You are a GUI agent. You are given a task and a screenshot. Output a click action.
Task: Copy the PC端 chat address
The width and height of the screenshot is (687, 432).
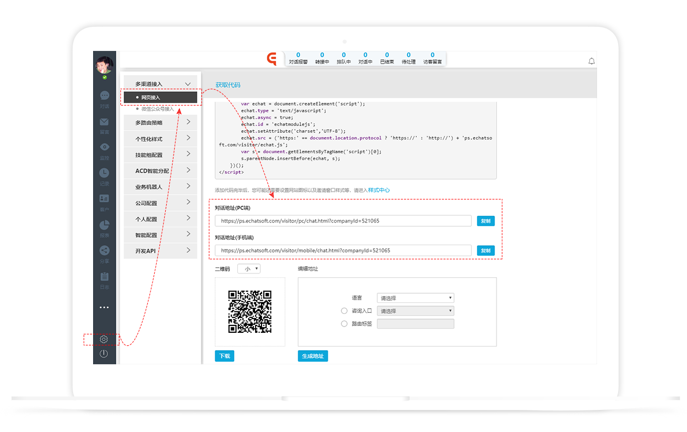486,221
